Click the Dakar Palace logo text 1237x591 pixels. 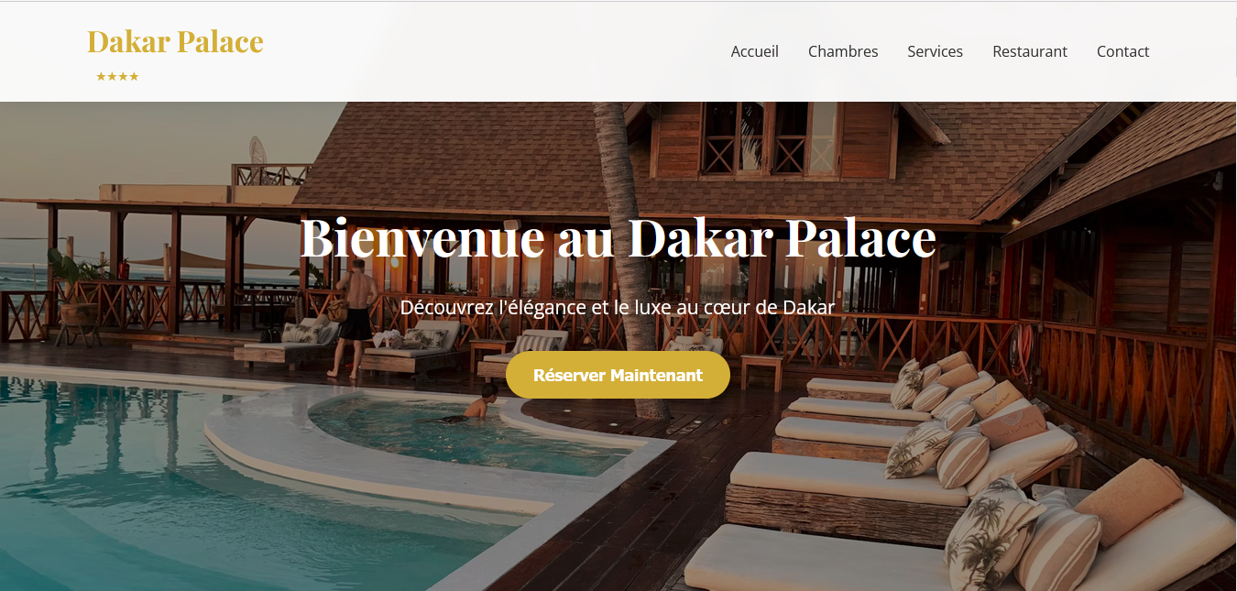(x=175, y=41)
